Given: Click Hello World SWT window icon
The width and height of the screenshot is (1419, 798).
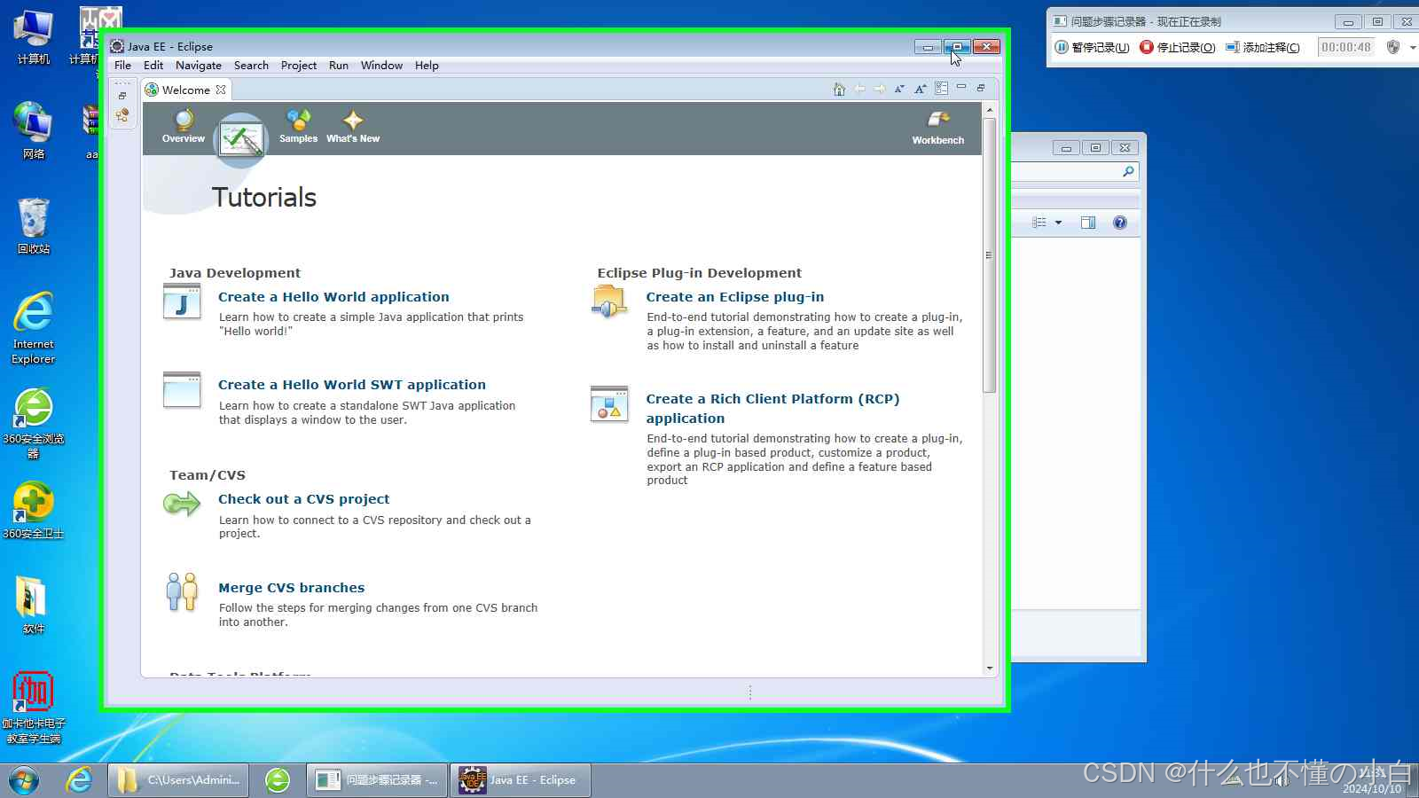Looking at the screenshot, I should click(x=182, y=389).
